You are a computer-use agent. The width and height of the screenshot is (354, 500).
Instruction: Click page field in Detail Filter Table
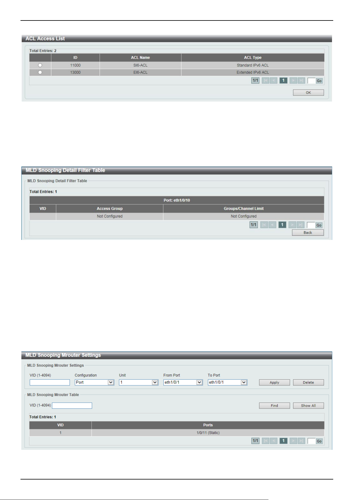(x=311, y=225)
